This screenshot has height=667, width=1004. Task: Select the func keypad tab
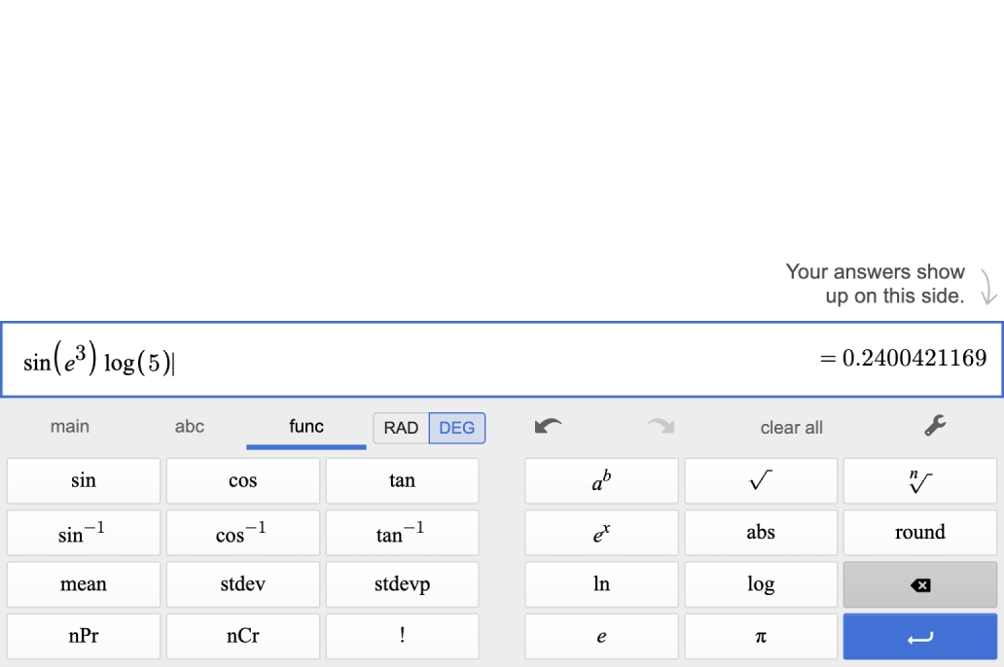coord(306,427)
